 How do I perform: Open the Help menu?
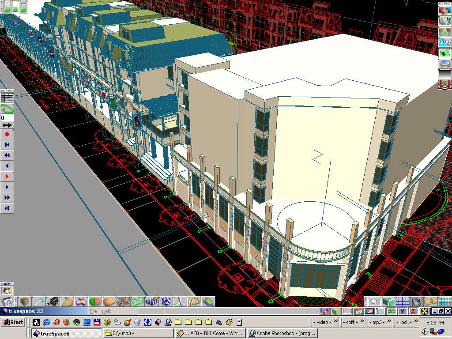pyautogui.click(x=107, y=311)
